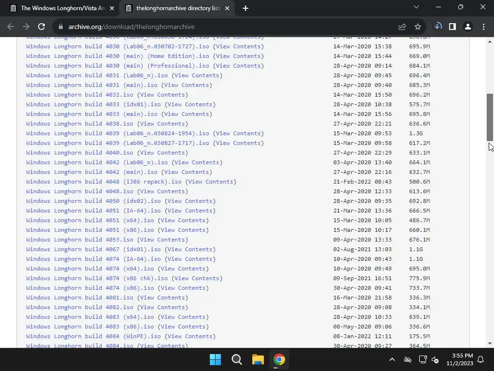The height and width of the screenshot is (371, 494).
Task: View Contents of build 4033 (main).iso
Action: pos(187,114)
